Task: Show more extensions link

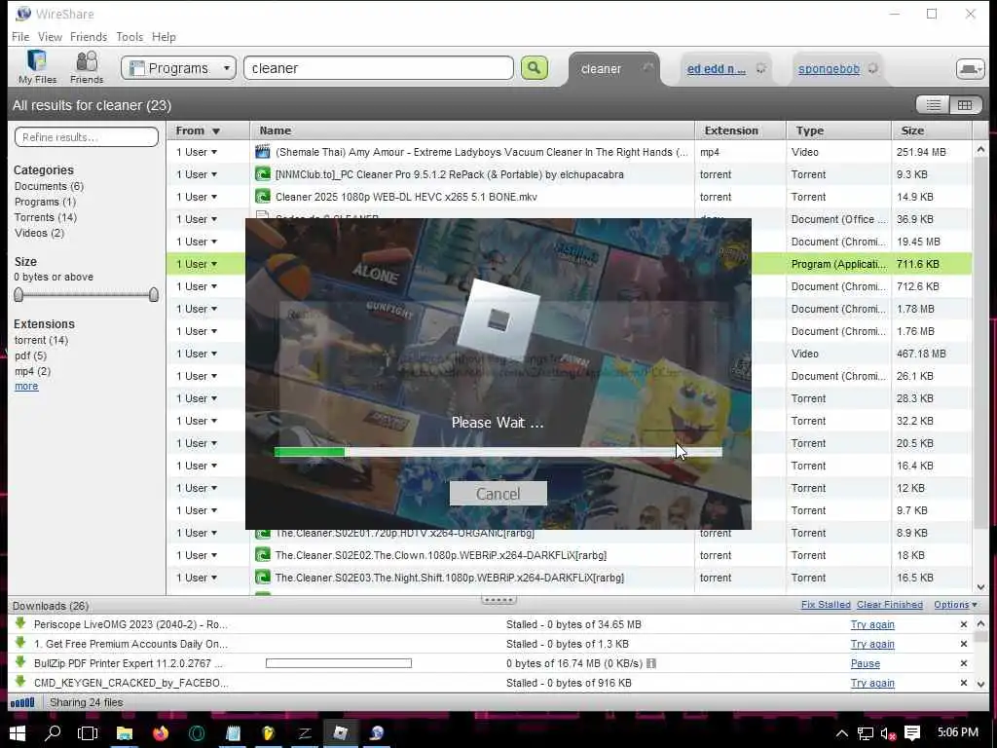Action: [26, 386]
